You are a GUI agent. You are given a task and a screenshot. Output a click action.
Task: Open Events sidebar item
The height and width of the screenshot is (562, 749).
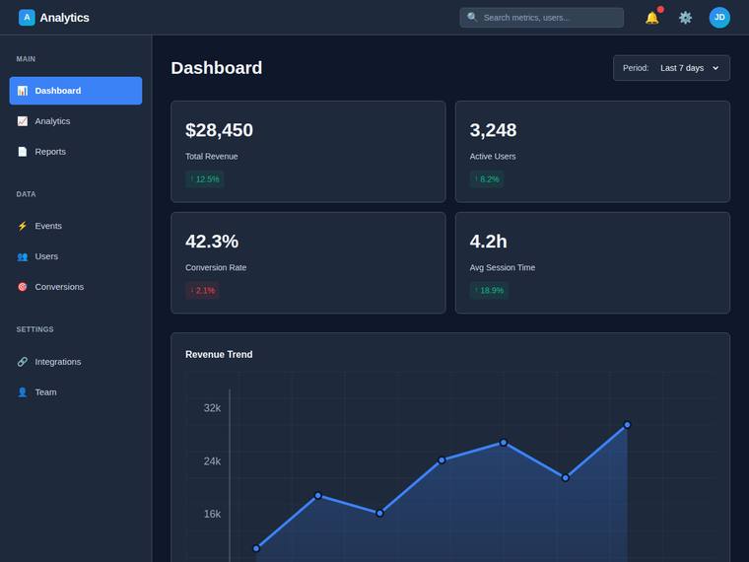pyautogui.click(x=76, y=226)
